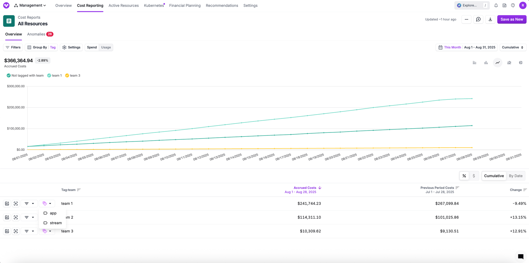529x263 pixels.
Task: Click the help question mark icon
Action: pos(513,6)
